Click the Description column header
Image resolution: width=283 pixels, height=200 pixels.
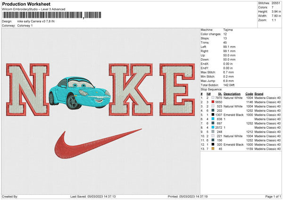tap(232, 94)
